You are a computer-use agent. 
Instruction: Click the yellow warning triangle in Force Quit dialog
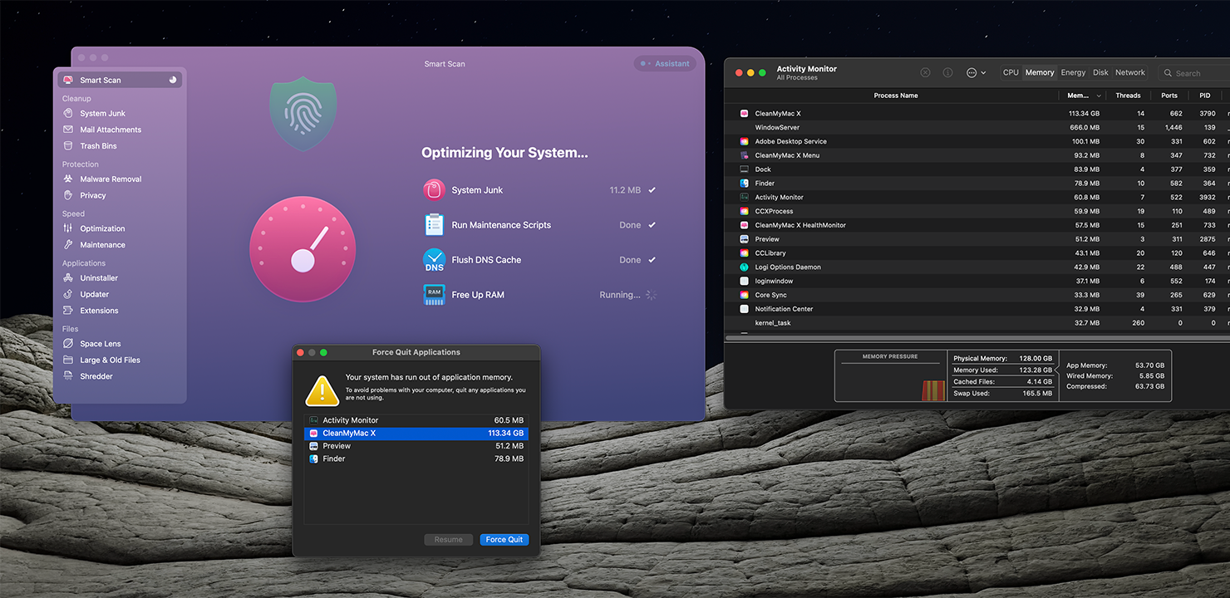tap(322, 390)
